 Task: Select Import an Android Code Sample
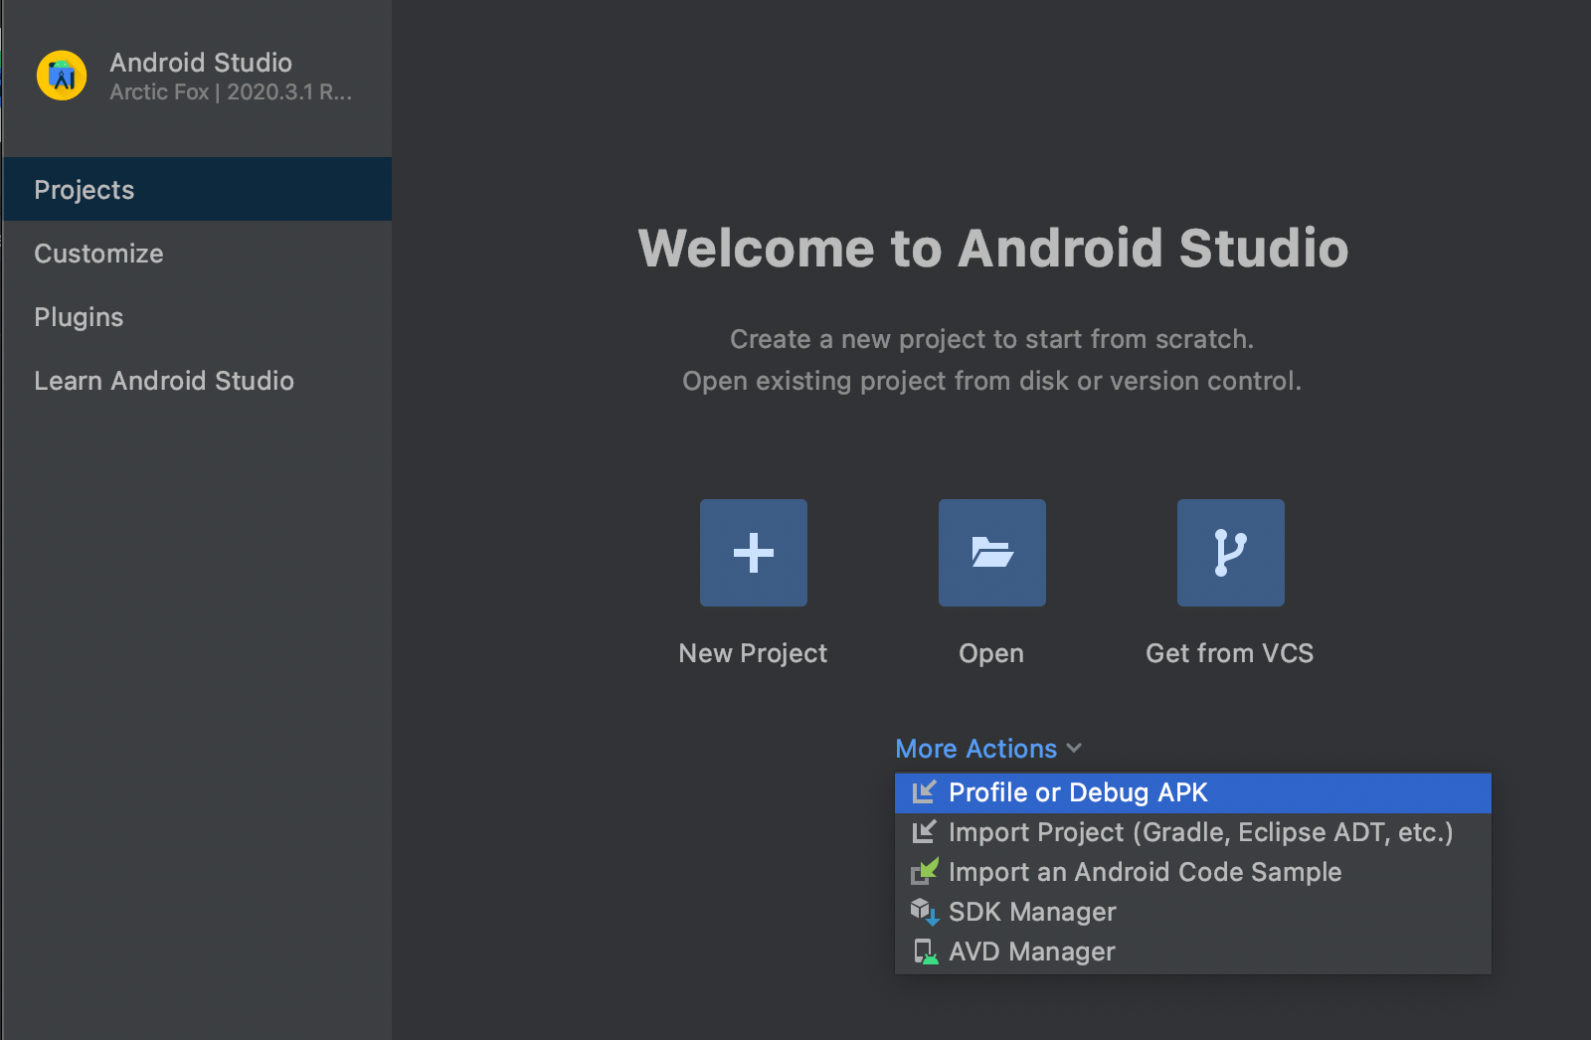tap(1193, 872)
